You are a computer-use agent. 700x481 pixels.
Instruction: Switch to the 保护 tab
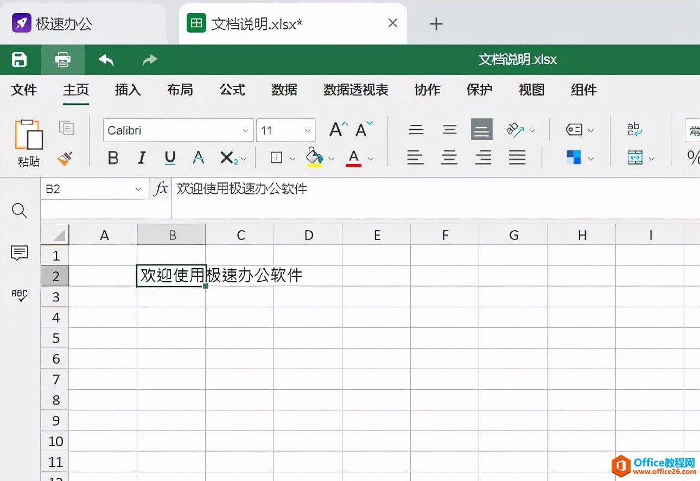click(x=480, y=90)
